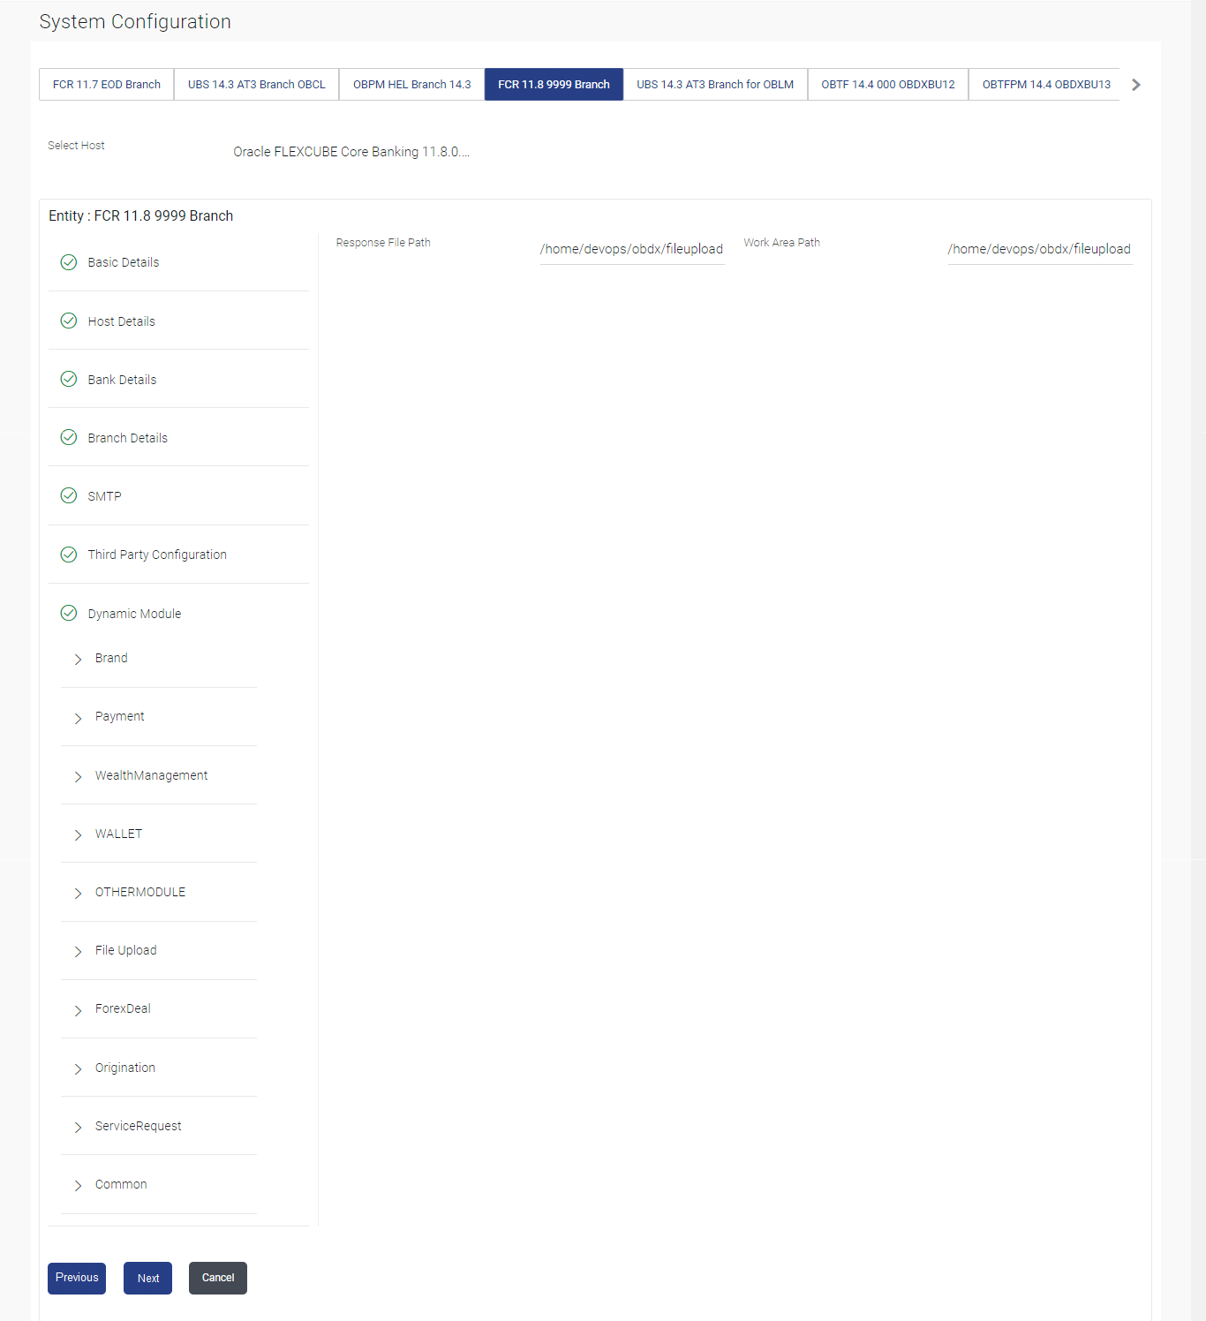Image resolution: width=1206 pixels, height=1321 pixels.
Task: Switch to FCR 11.7 EOD Branch tab
Action: 107,85
